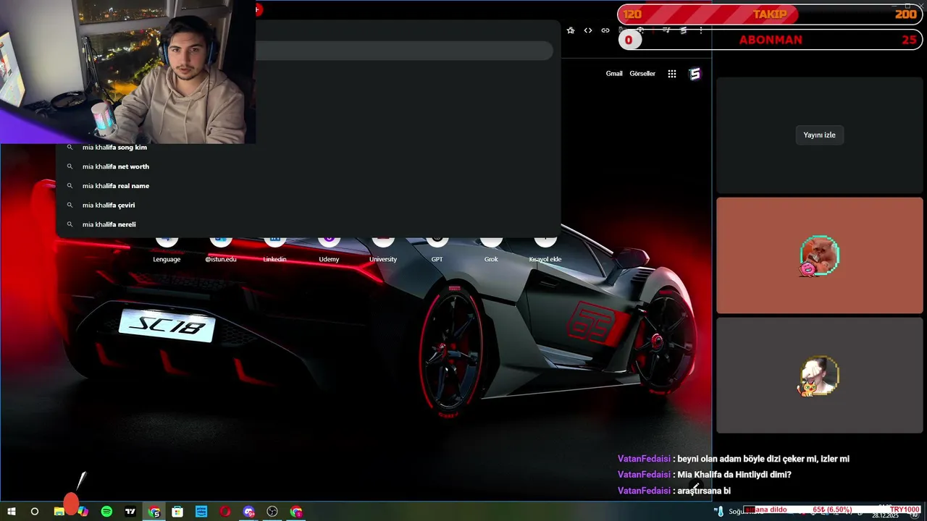Image resolution: width=927 pixels, height=521 pixels.
Task: Click the Yayını izle button
Action: [819, 135]
